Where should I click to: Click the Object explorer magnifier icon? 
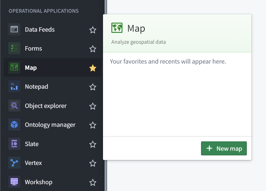15,106
